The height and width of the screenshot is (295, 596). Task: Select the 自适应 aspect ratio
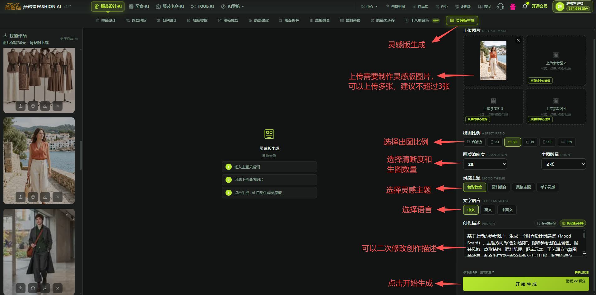click(474, 142)
